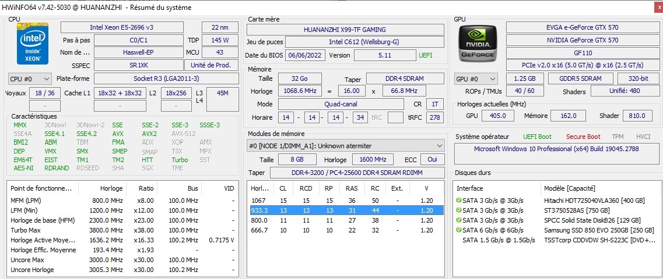Click green status icon for ST3750528AS drive
This screenshot has width=663, height=279.
click(459, 210)
